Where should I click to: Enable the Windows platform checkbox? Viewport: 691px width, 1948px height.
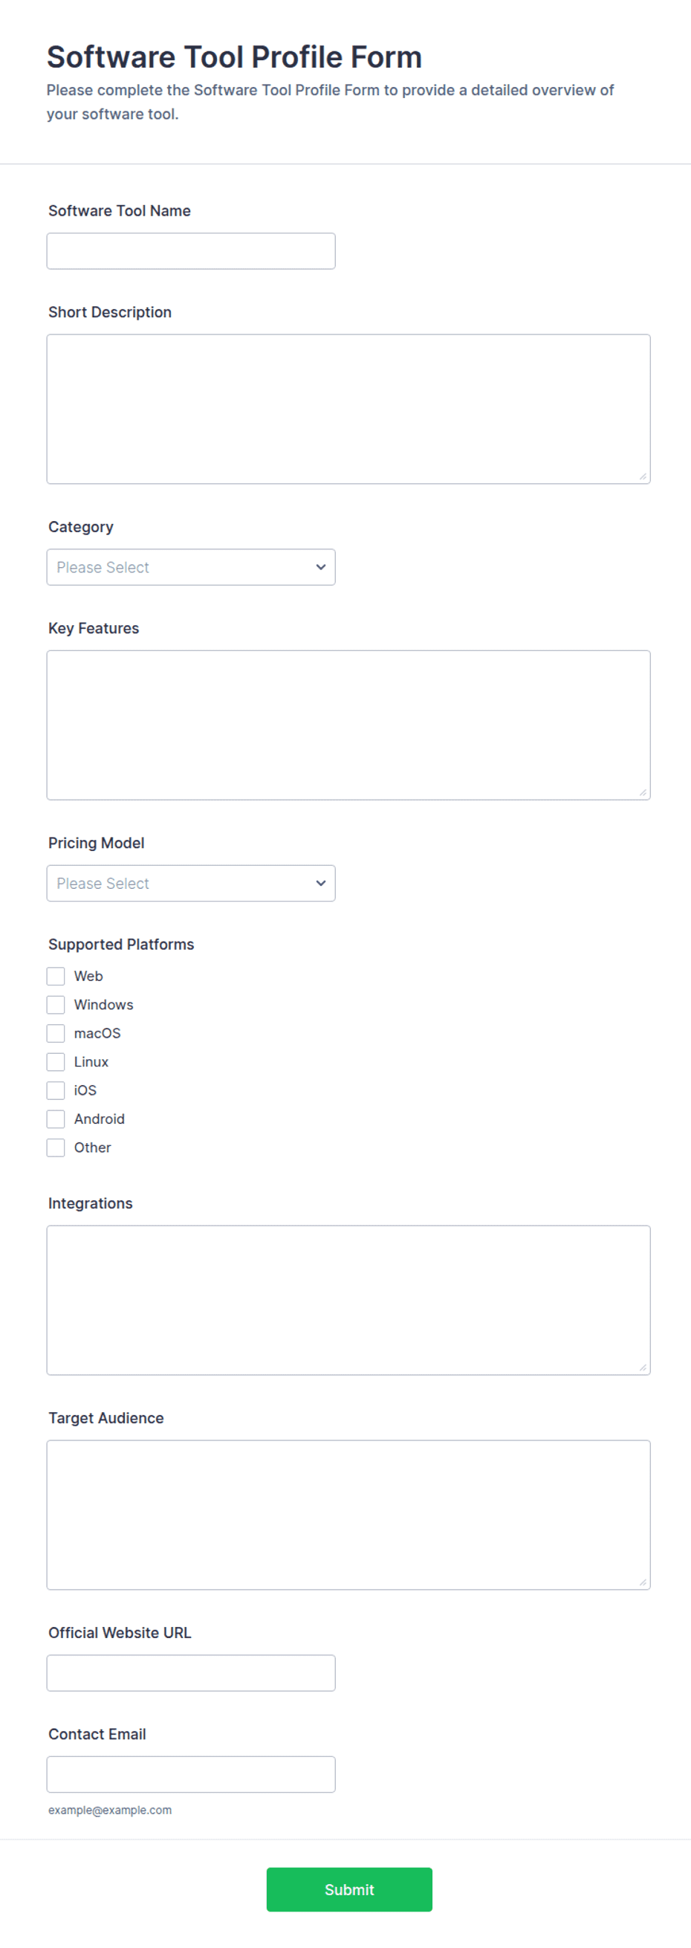pyautogui.click(x=56, y=1005)
